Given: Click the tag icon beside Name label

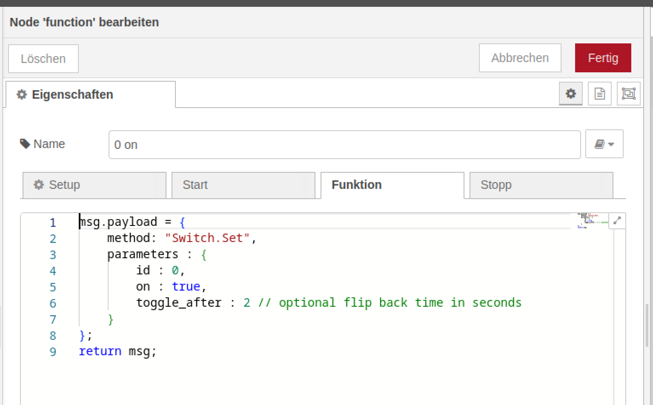Looking at the screenshot, I should pyautogui.click(x=25, y=144).
